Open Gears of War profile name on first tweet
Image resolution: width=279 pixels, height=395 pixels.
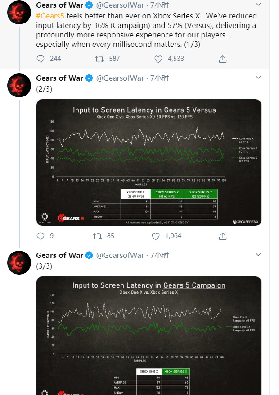(59, 5)
